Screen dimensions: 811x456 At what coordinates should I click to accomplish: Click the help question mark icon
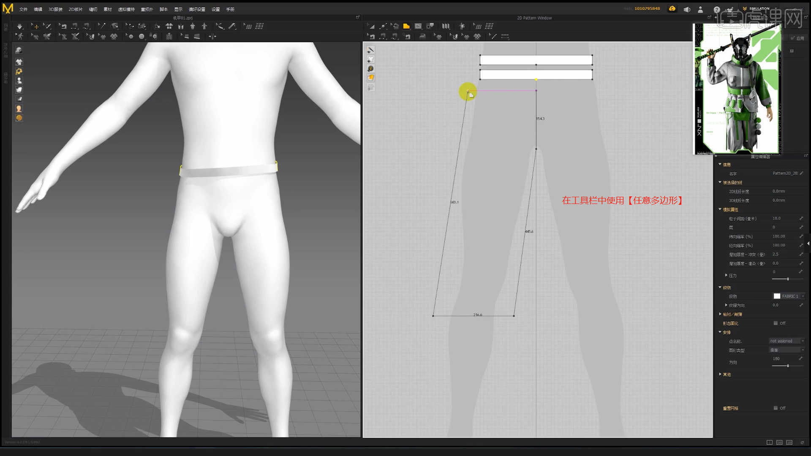(717, 9)
